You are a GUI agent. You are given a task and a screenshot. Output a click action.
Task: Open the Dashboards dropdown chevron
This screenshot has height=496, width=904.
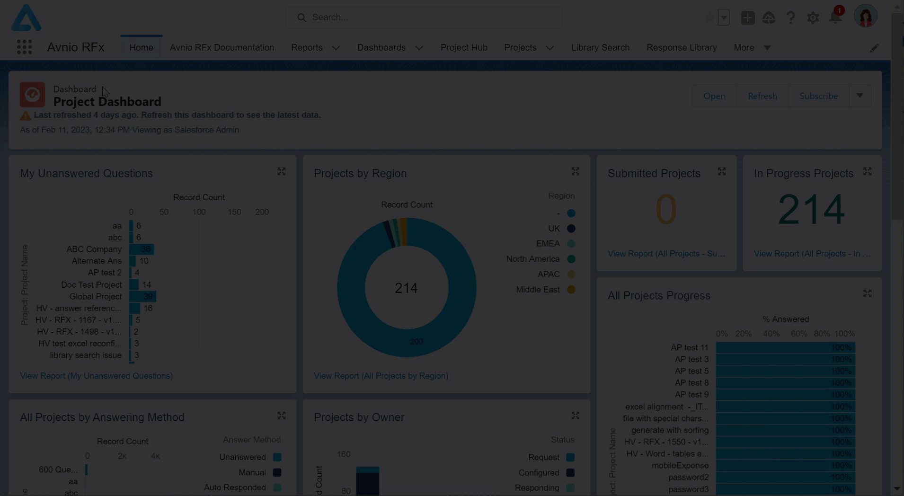point(419,48)
